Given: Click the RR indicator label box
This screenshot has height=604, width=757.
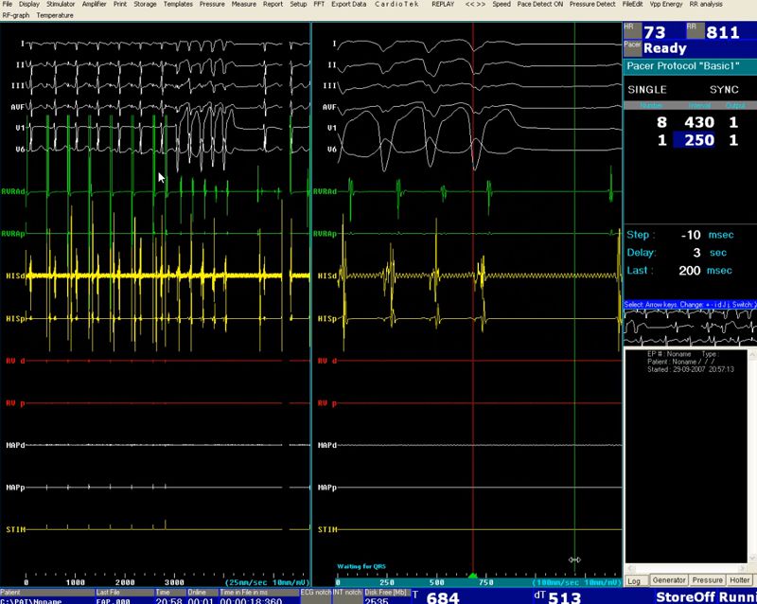Looking at the screenshot, I should tap(694, 30).
